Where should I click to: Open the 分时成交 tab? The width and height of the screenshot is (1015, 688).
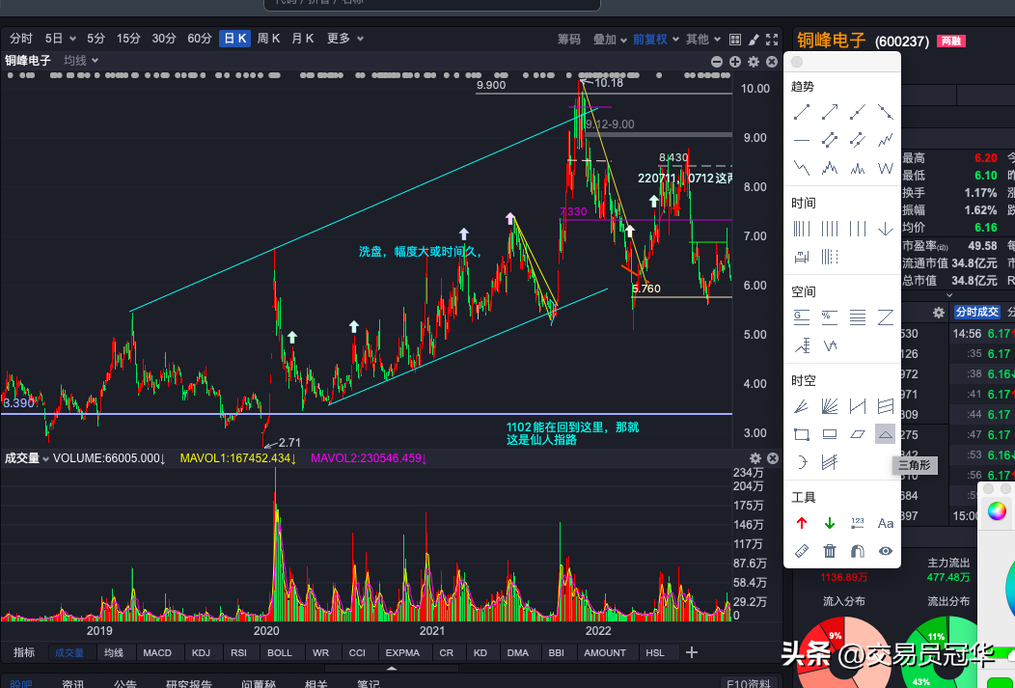pos(977,312)
